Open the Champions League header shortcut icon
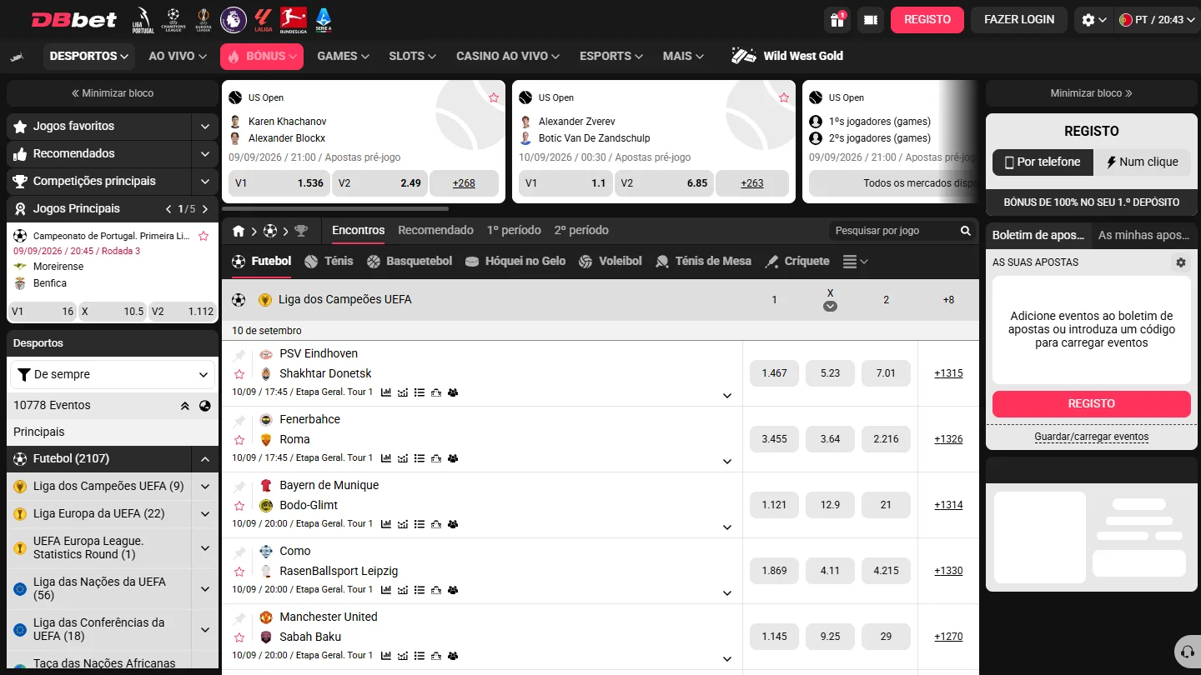Viewport: 1201px width, 675px height. (173, 19)
